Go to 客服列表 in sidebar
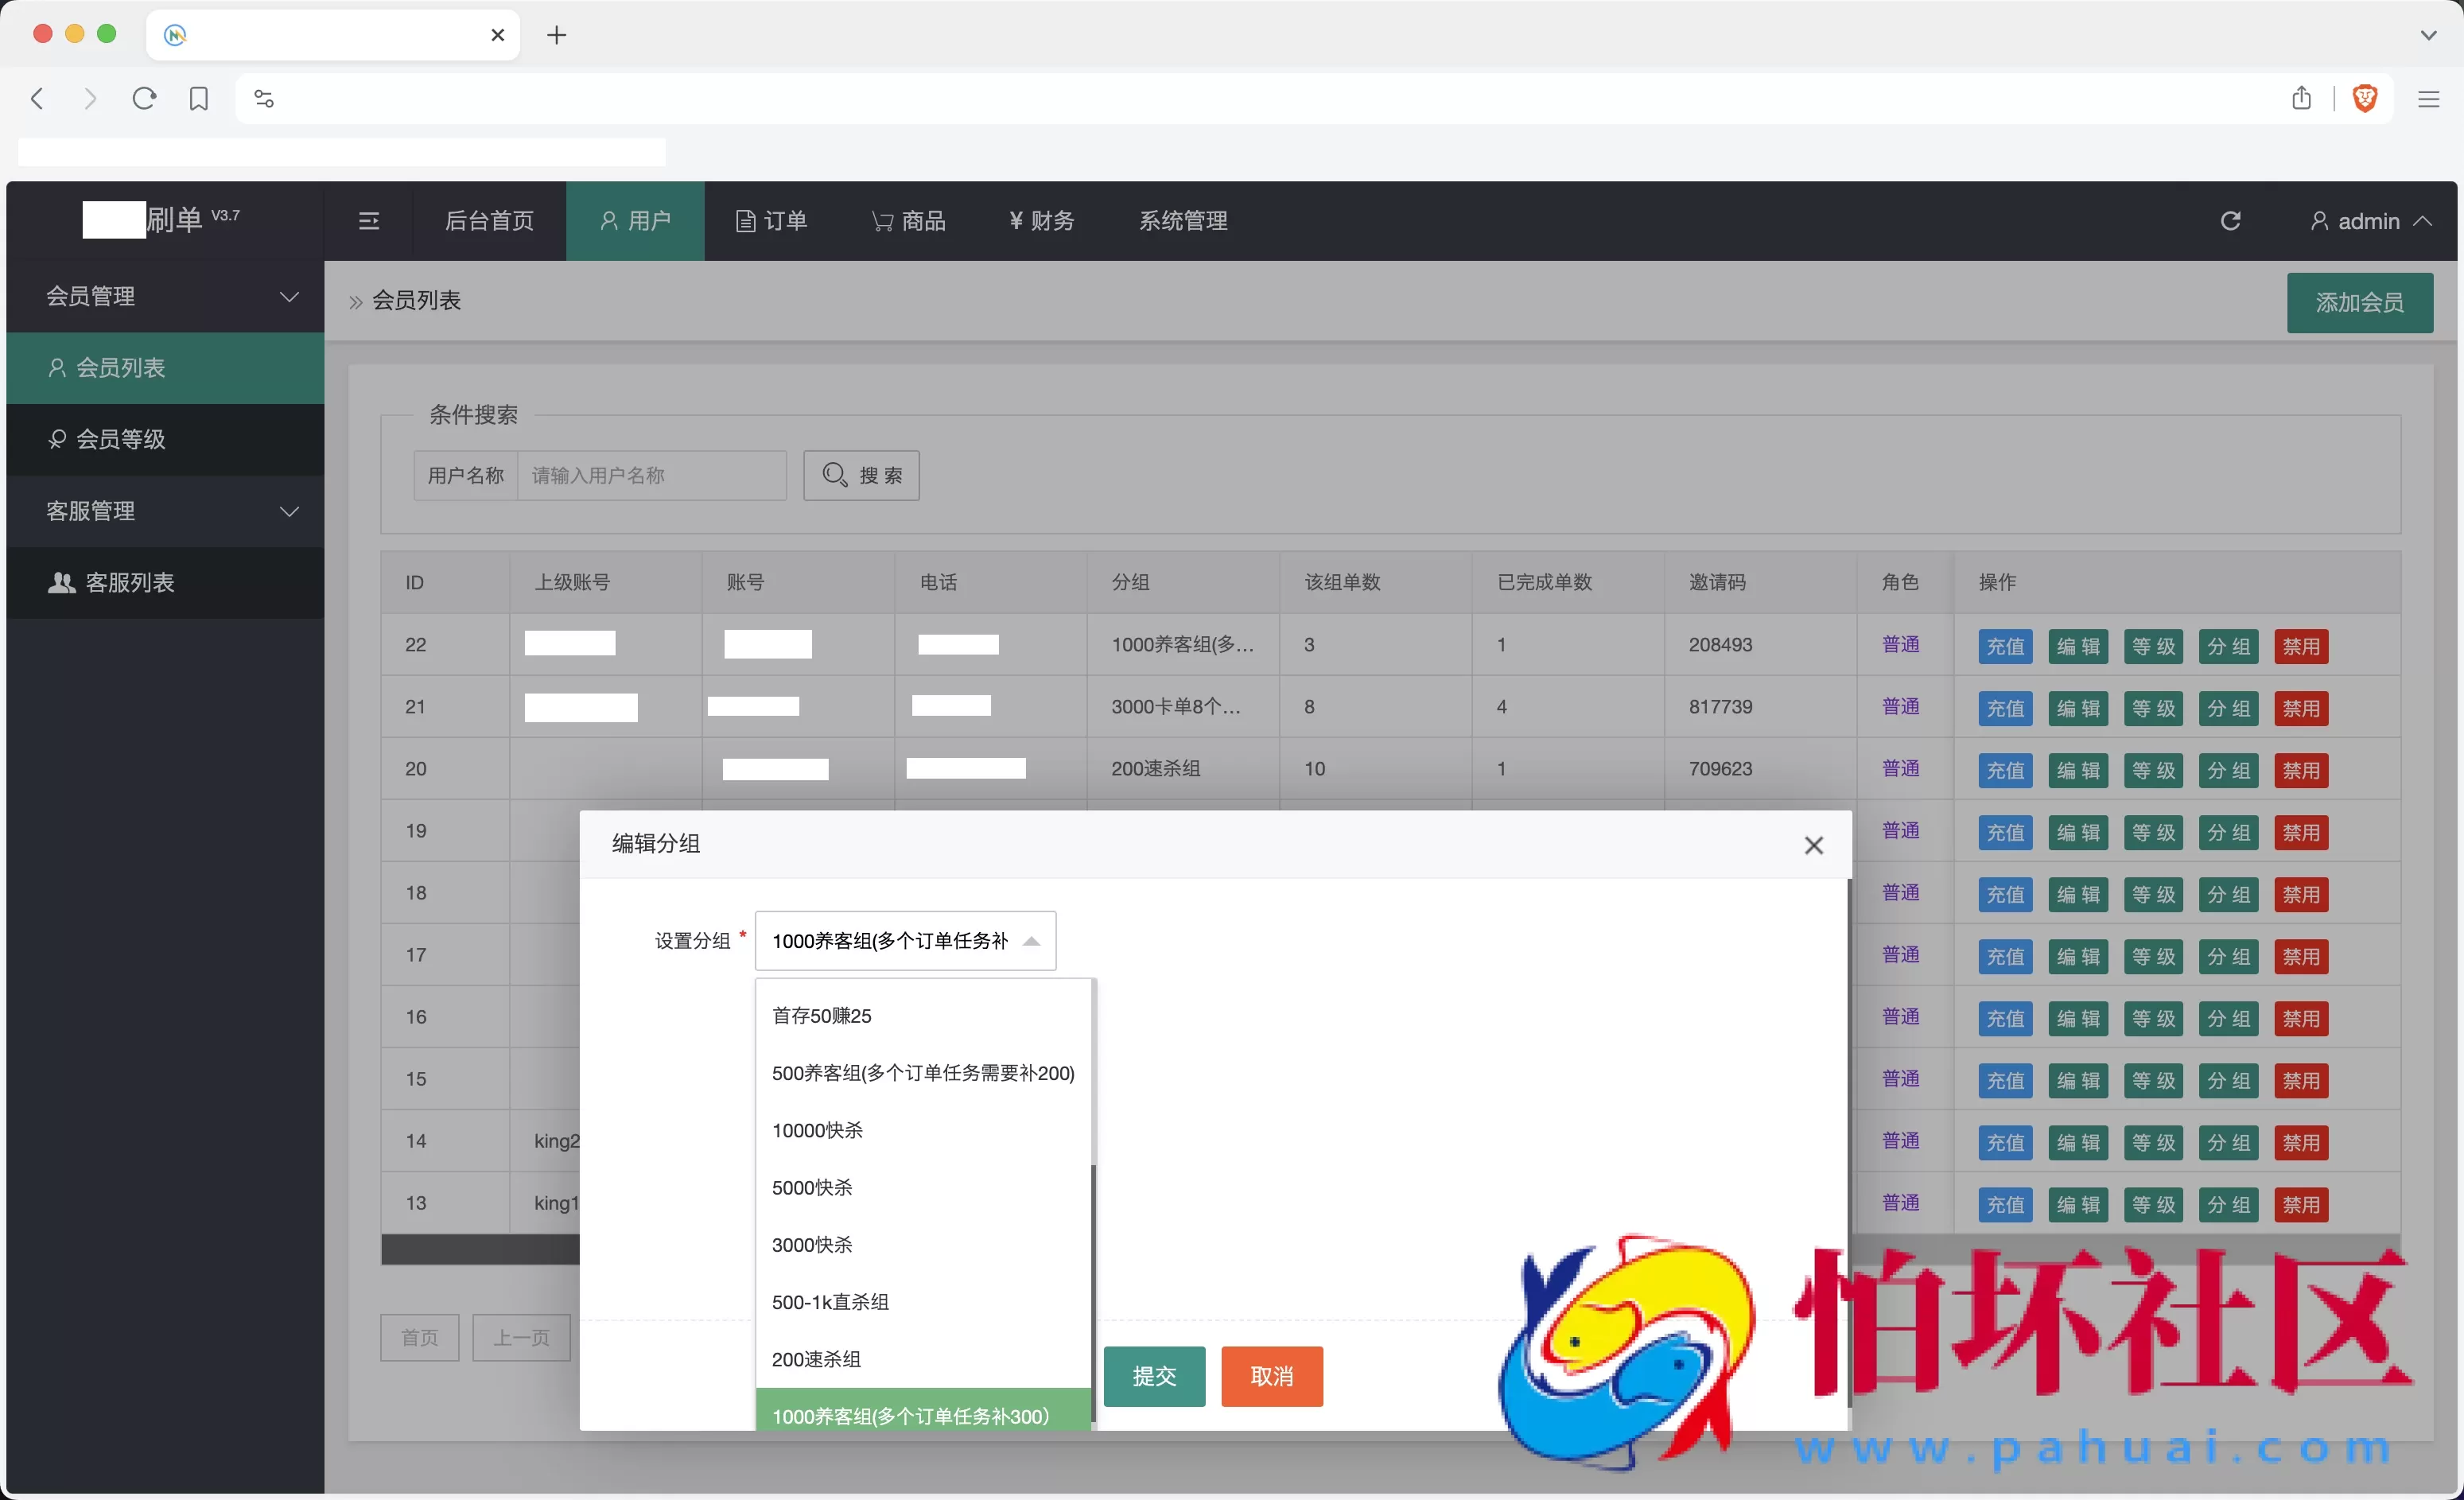This screenshot has height=1500, width=2464. (x=166, y=582)
